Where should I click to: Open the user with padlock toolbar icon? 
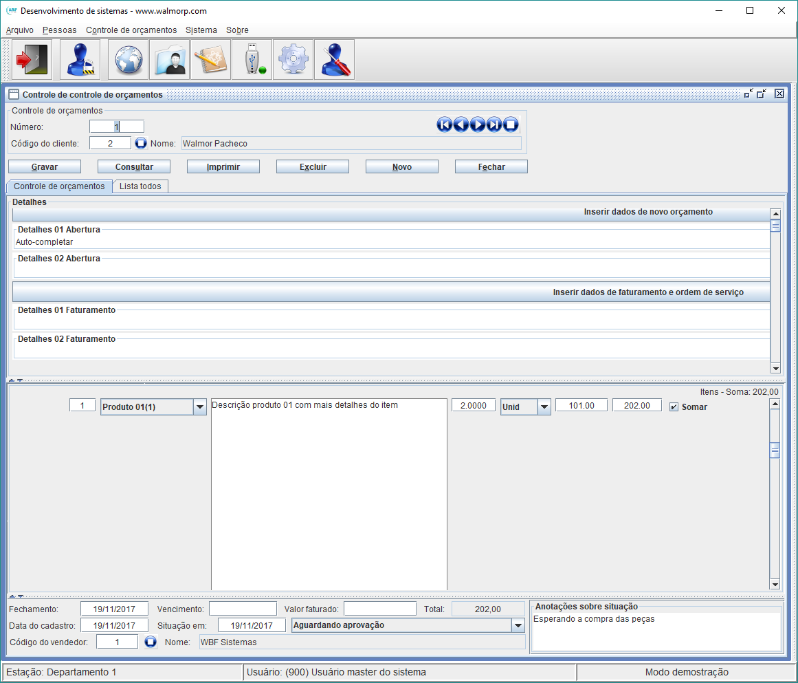80,60
